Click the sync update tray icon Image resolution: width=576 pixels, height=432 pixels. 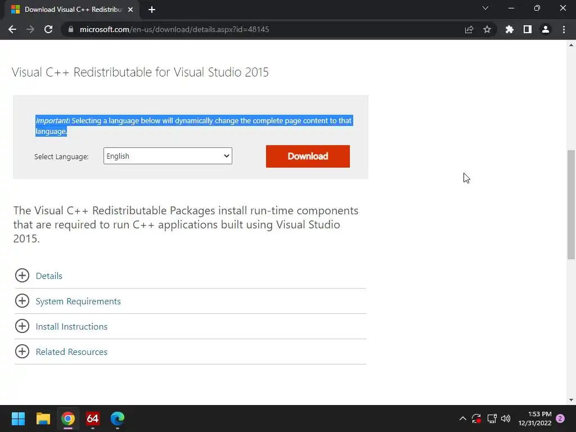pos(476,418)
